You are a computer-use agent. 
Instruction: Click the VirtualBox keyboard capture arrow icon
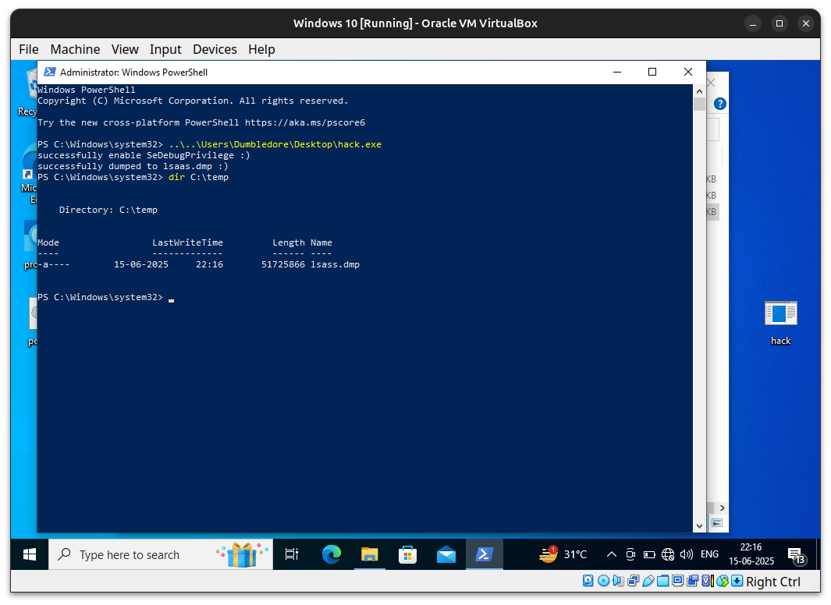[x=737, y=581]
